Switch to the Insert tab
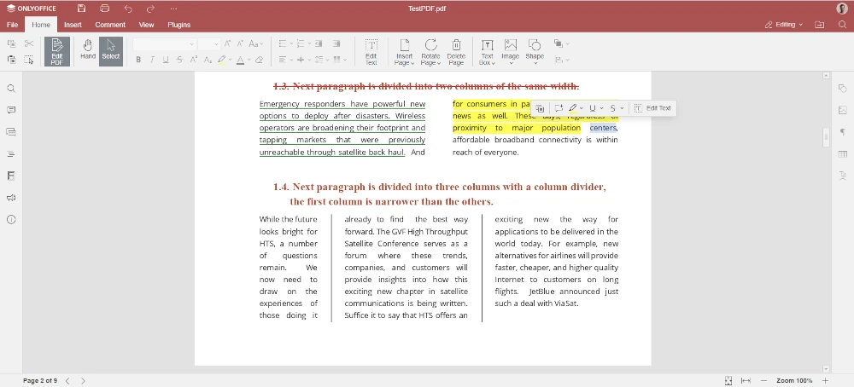854x387 pixels. click(73, 25)
